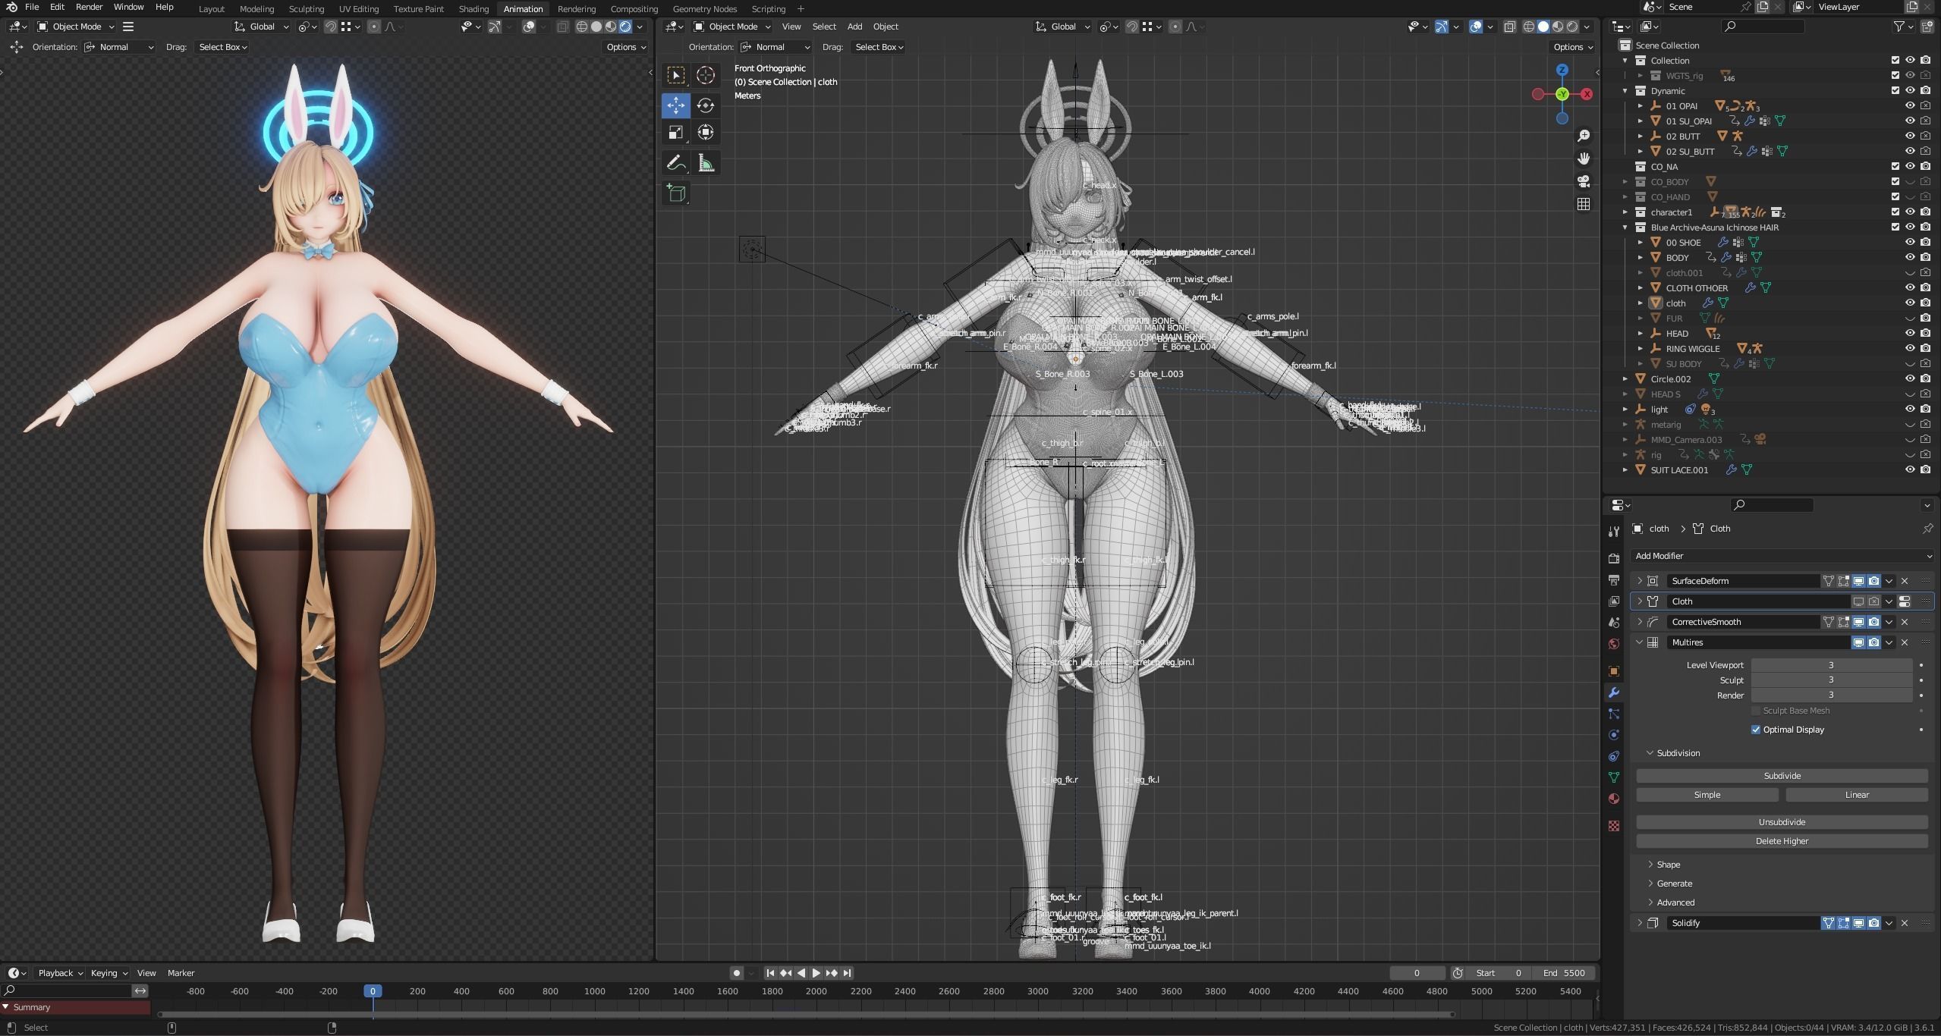Screen dimensions: 1941x1036
Task: Open the Material properties tab
Action: [1614, 799]
